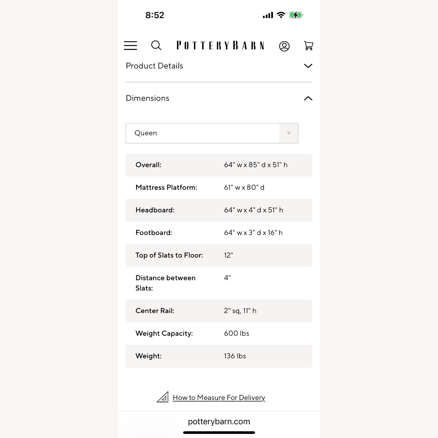
Task: Tap the home indicator bar
Action: [219, 432]
